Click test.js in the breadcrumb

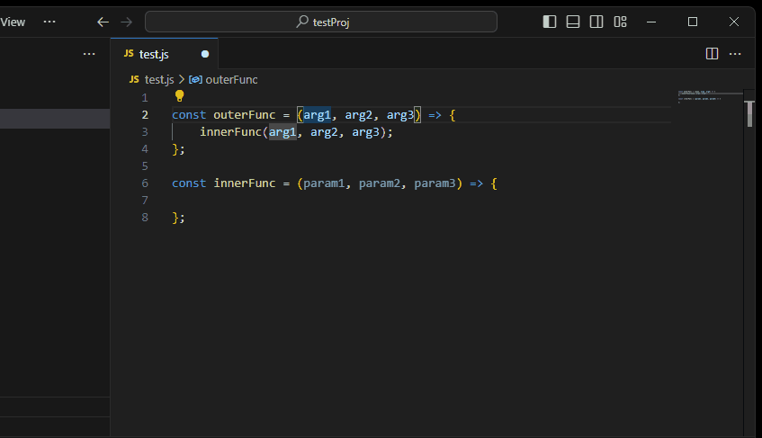click(159, 80)
